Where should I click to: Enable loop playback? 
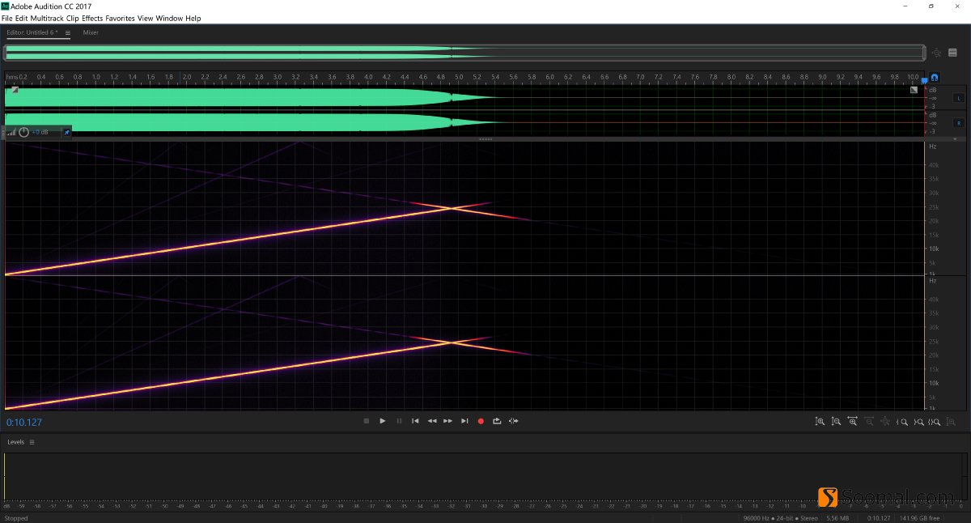[x=497, y=421]
